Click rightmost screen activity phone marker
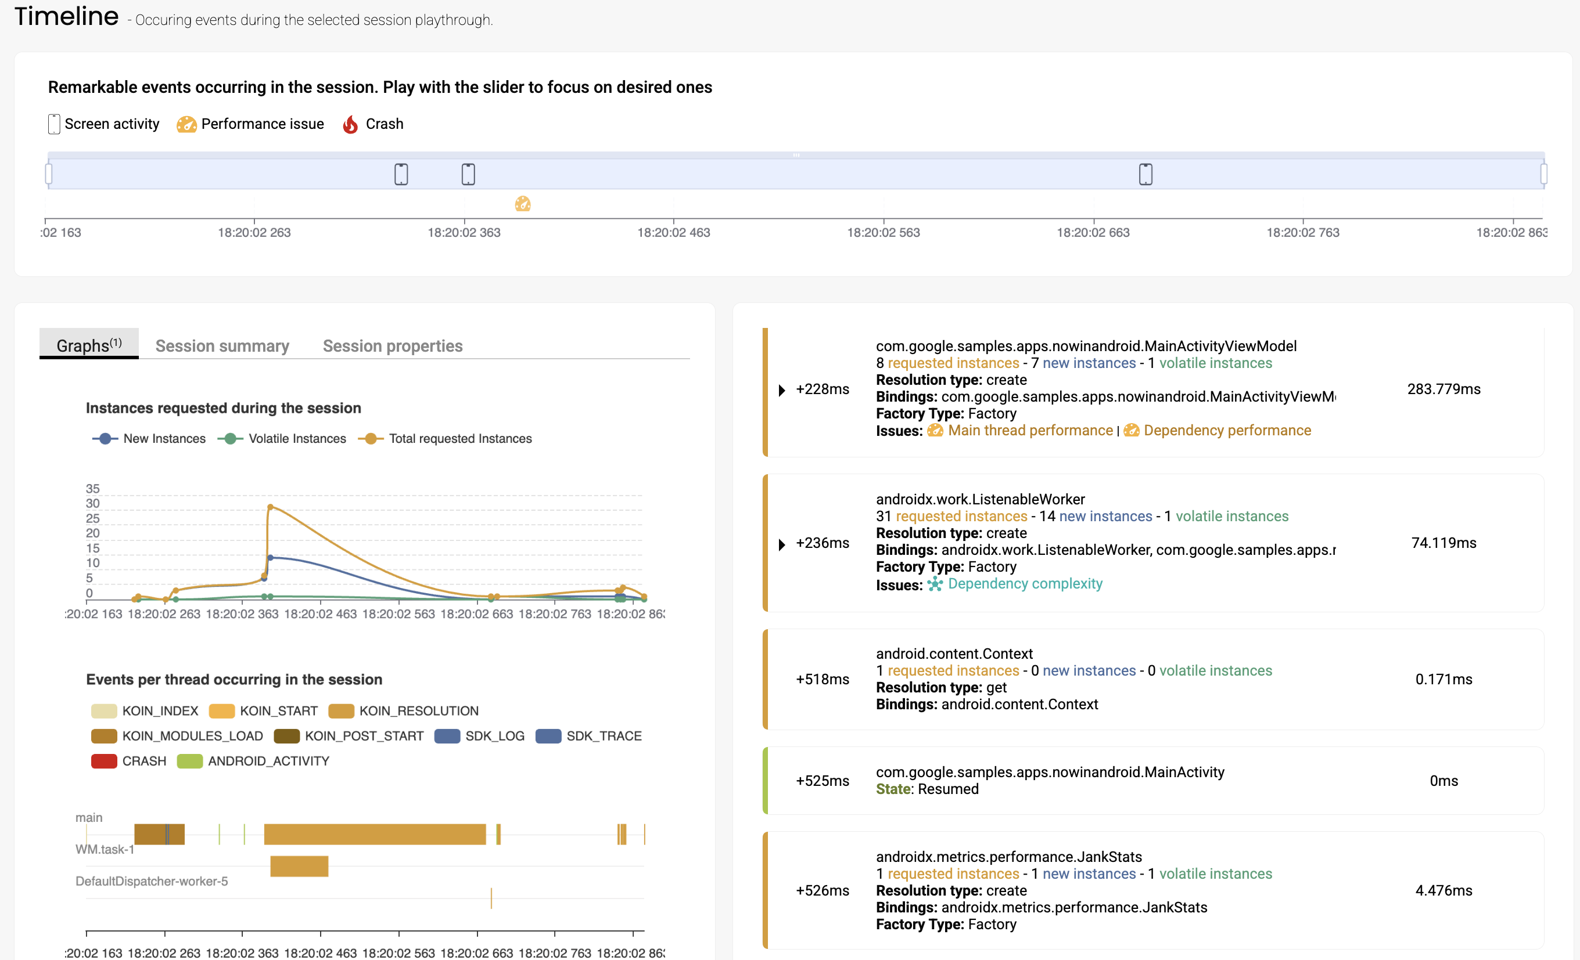The image size is (1580, 960). [1145, 174]
